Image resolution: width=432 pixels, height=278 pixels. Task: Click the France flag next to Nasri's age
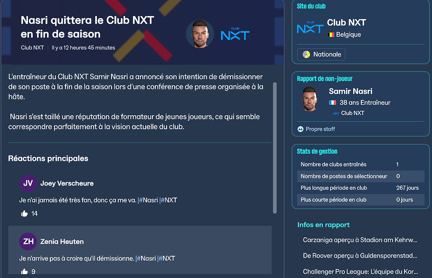tap(332, 103)
